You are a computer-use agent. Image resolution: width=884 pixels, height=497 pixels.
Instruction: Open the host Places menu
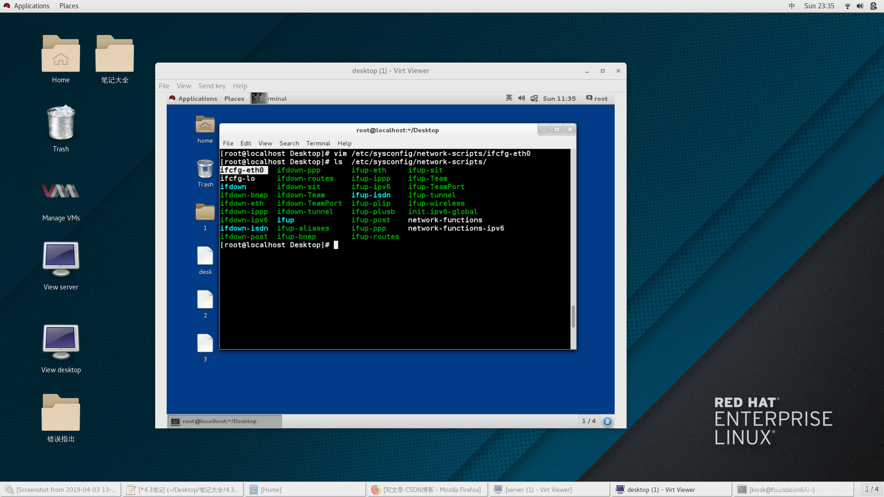tap(69, 6)
